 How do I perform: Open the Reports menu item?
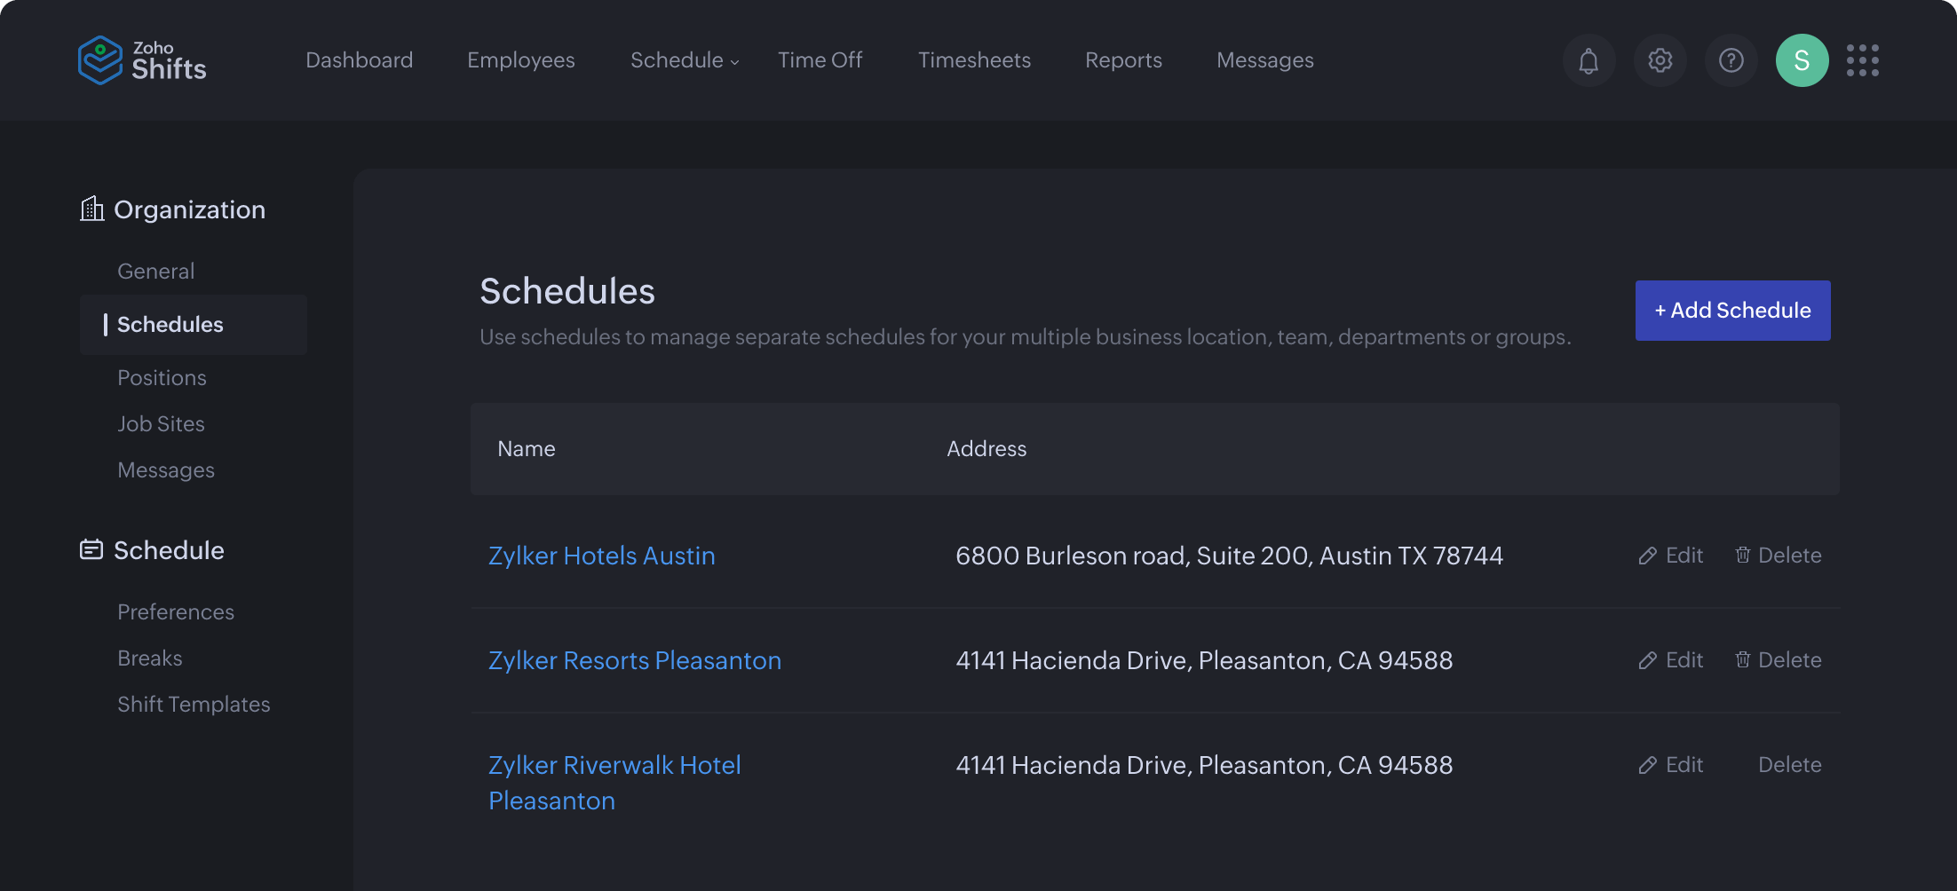coord(1123,59)
